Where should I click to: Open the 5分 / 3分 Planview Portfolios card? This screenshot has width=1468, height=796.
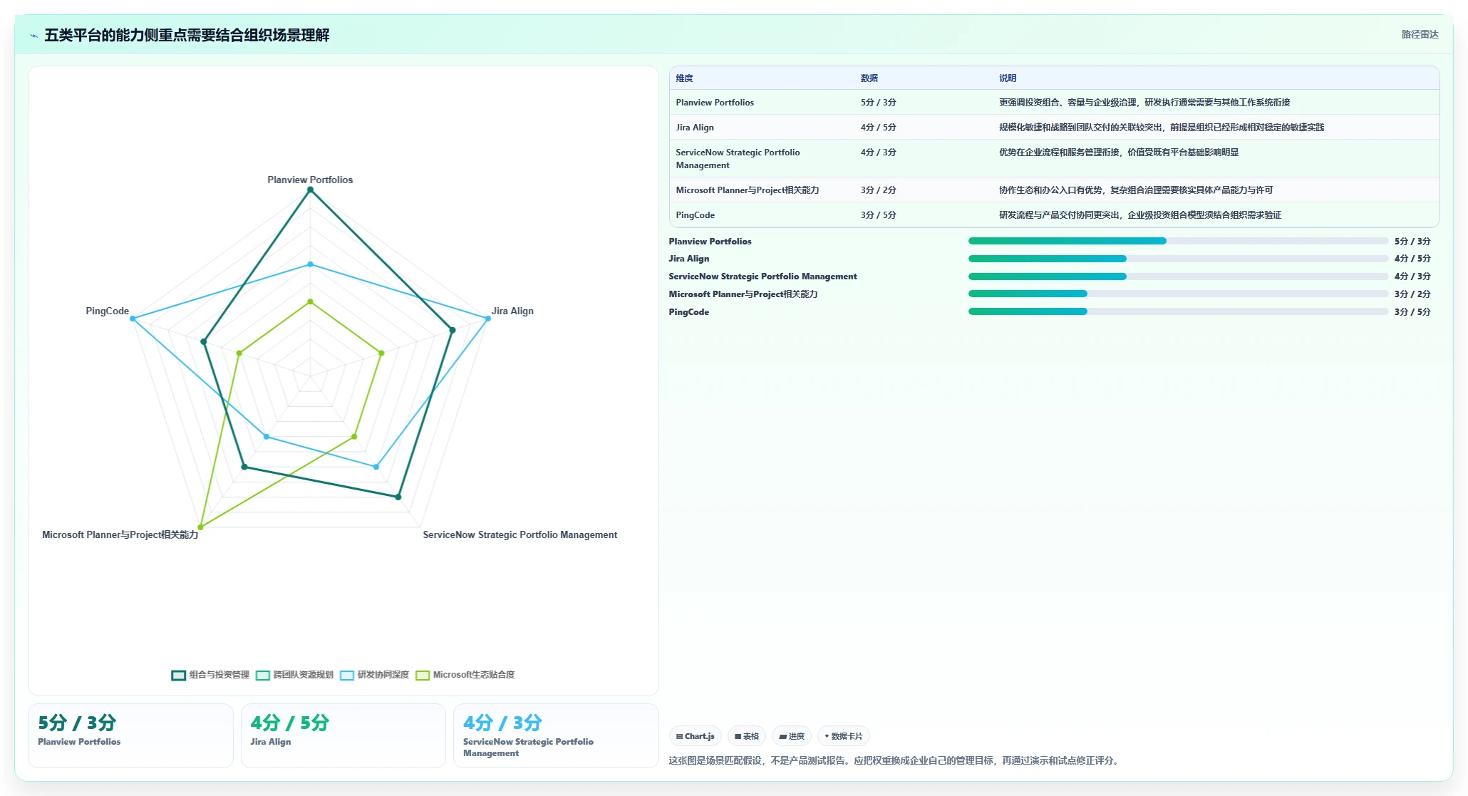[x=130, y=735]
